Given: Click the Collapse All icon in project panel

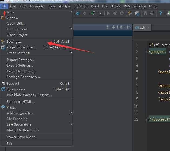Looking at the screenshot, I should click(x=114, y=27).
